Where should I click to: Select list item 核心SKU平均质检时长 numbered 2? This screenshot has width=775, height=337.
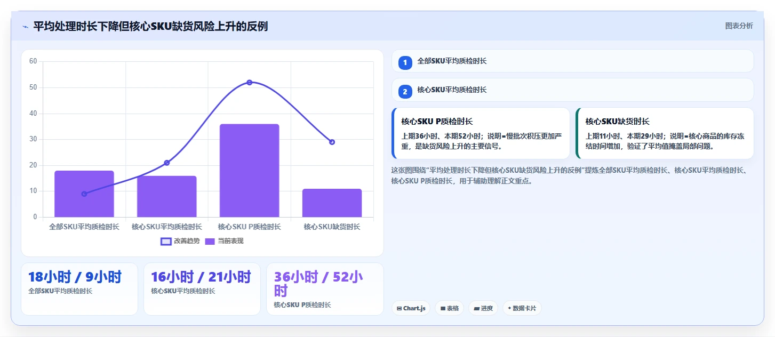click(x=572, y=90)
